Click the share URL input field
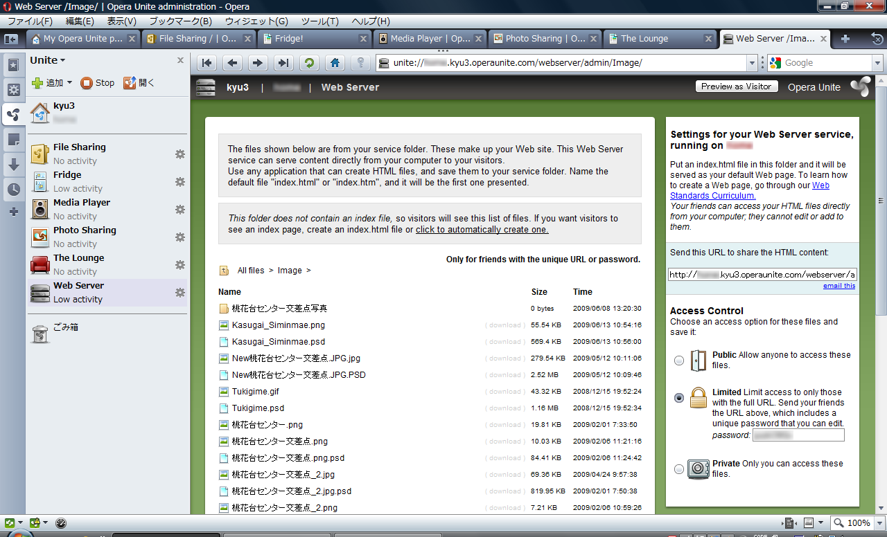Screen dimensions: 887x537 pos(762,274)
